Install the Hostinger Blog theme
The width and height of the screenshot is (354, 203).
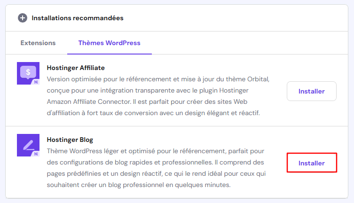click(311, 163)
